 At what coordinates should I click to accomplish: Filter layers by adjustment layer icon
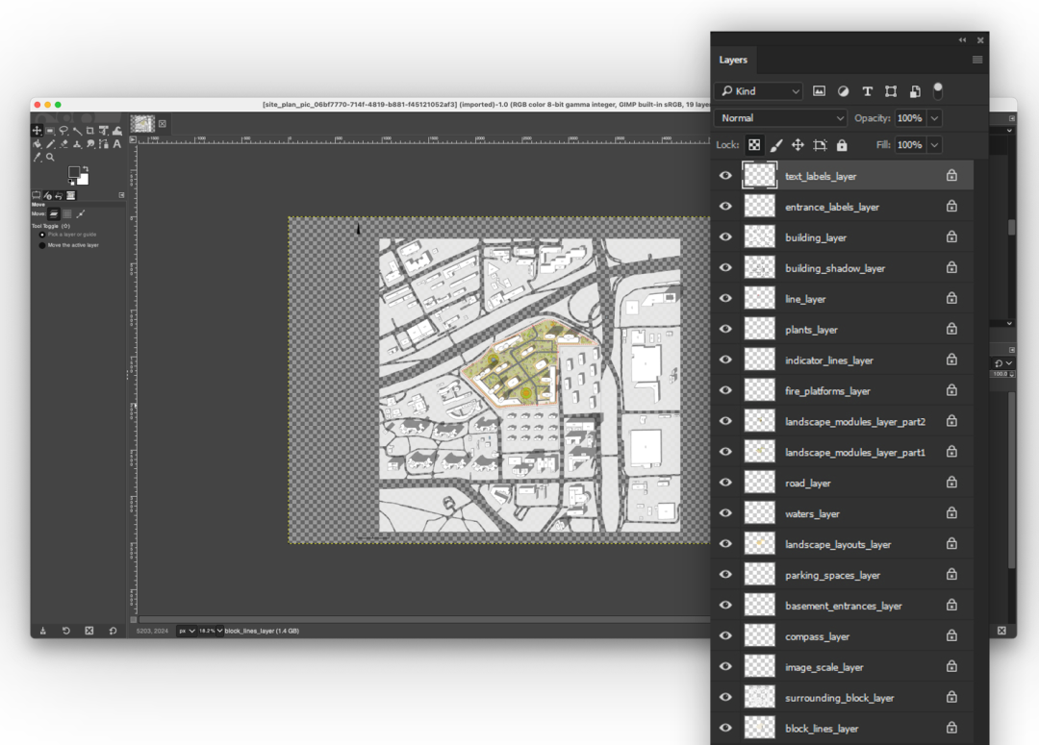843,91
